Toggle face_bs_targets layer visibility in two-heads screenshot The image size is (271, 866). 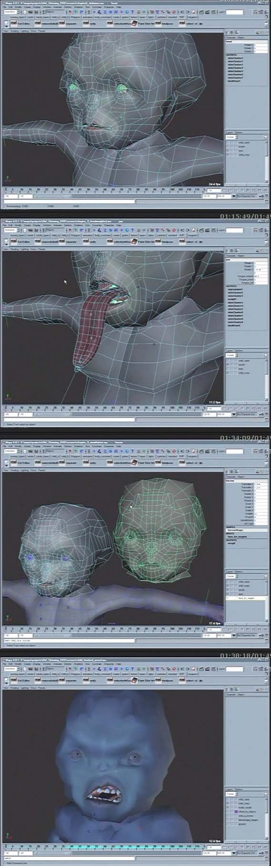(x=228, y=598)
